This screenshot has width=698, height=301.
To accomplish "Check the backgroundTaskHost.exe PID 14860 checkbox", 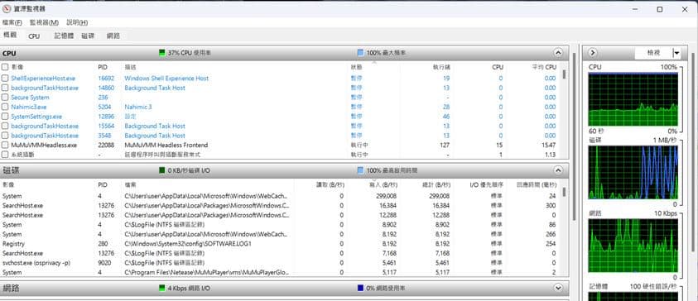I will pyautogui.click(x=5, y=88).
